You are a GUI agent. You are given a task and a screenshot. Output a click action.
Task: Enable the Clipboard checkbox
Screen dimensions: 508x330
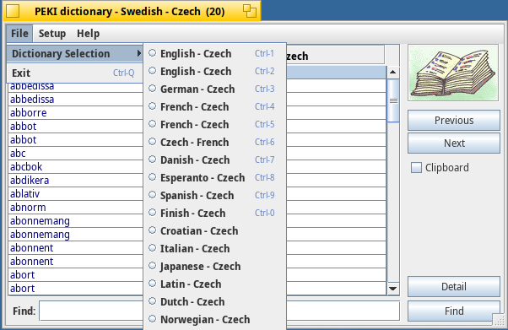pos(416,168)
